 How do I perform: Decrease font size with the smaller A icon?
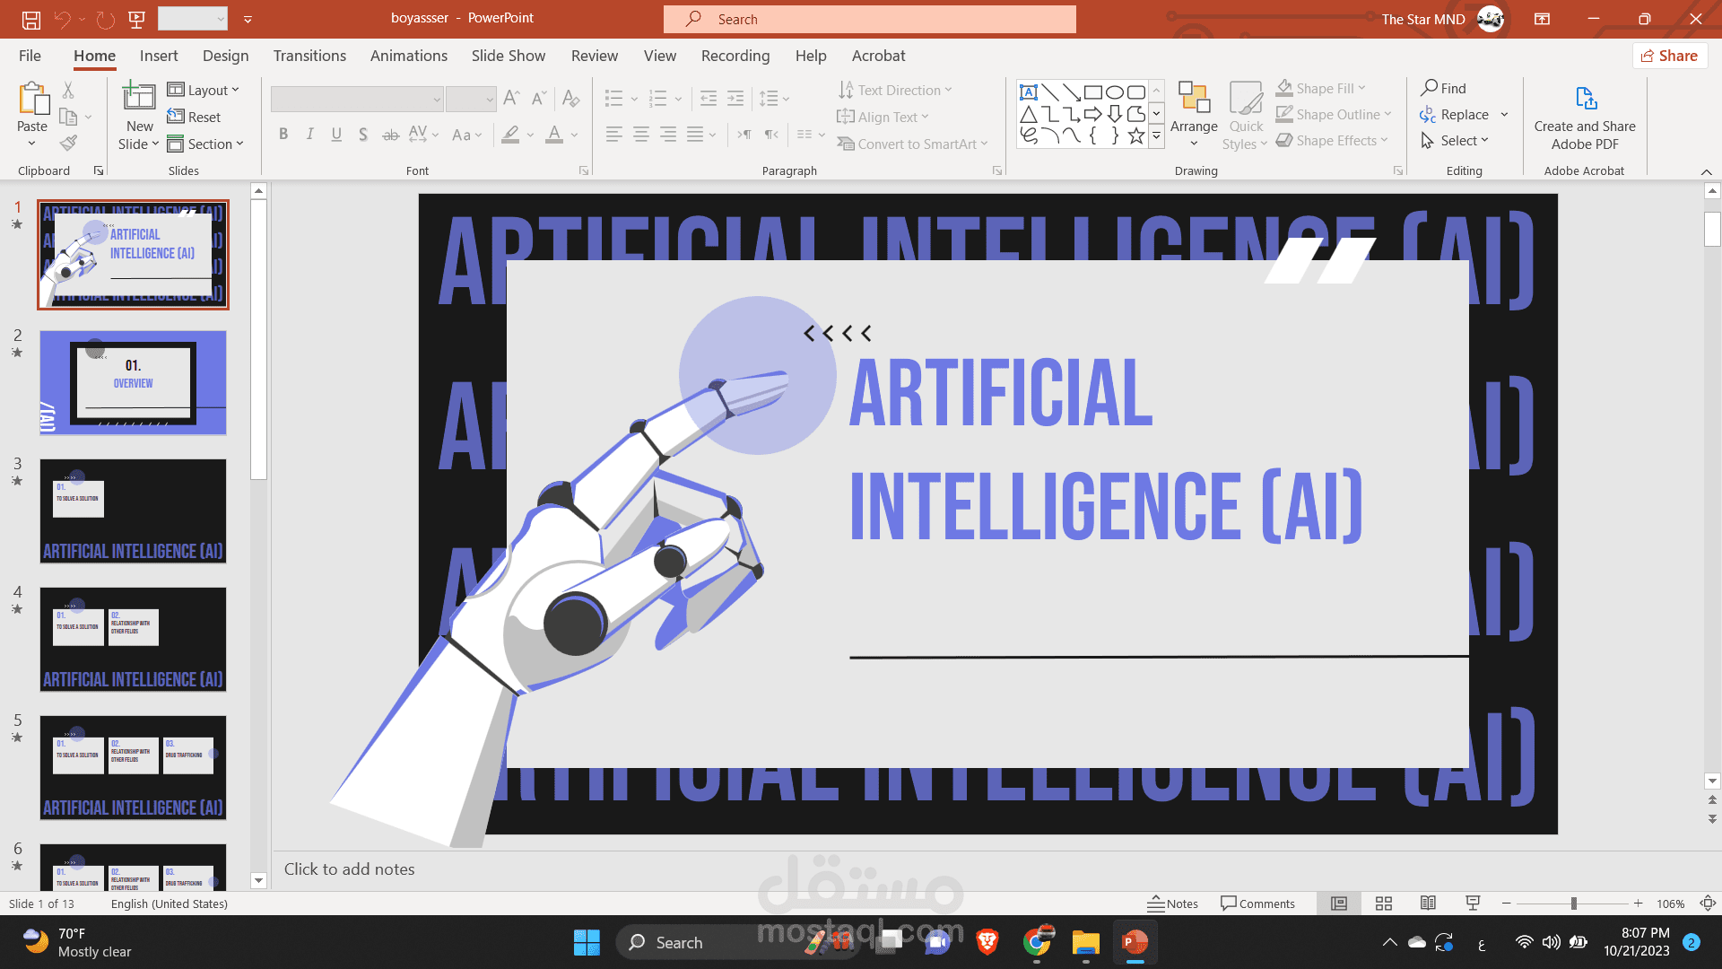539,98
